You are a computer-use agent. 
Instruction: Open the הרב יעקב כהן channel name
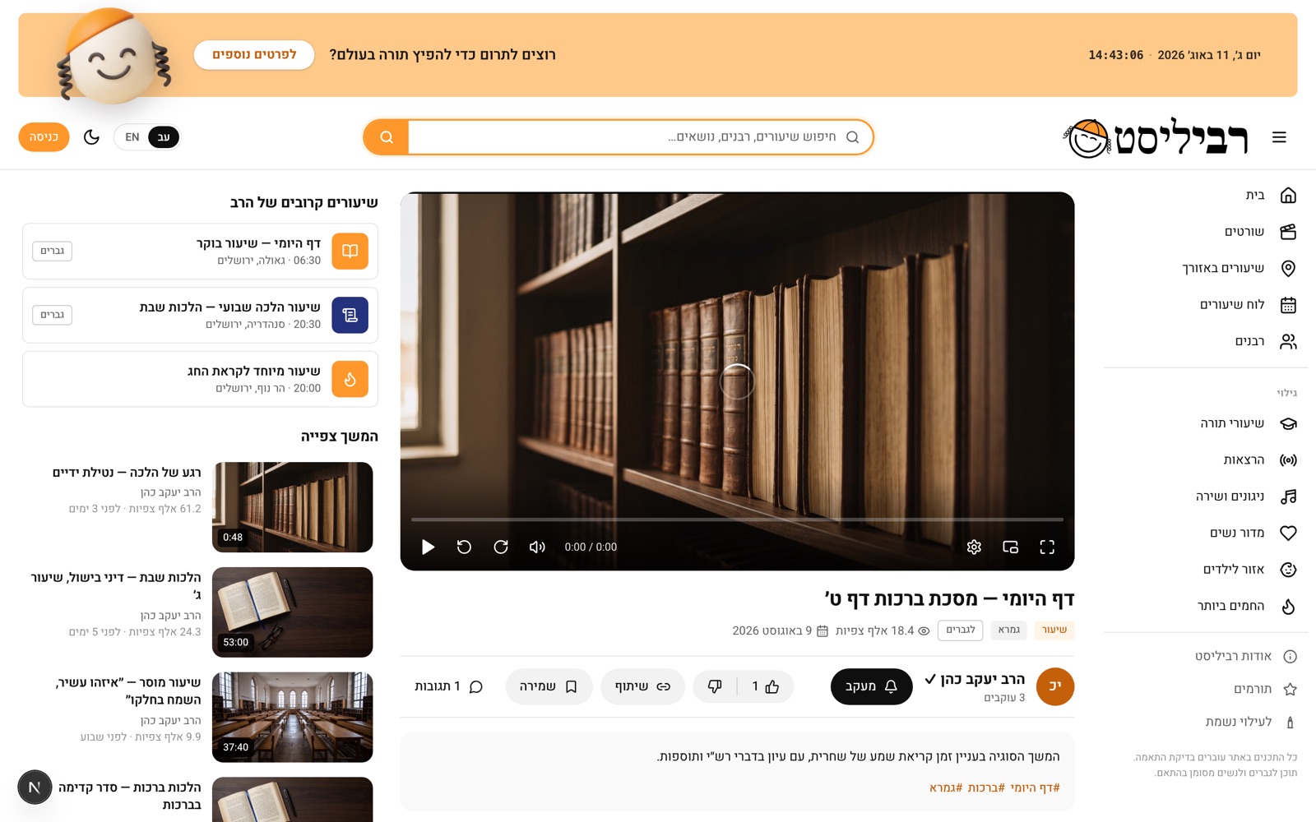[x=983, y=679]
